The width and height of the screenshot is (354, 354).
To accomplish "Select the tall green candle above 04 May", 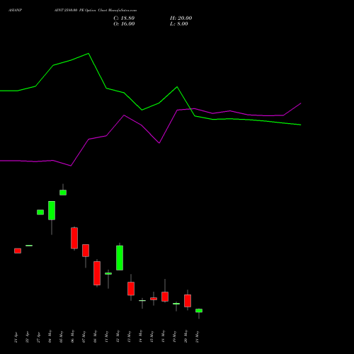I will tap(52, 210).
